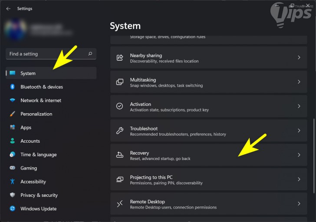Viewport: 316px width, 222px height.
Task: Expand Activation with its chevron
Action: pyautogui.click(x=299, y=106)
